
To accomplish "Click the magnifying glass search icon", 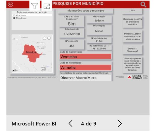I will coord(143,4).
